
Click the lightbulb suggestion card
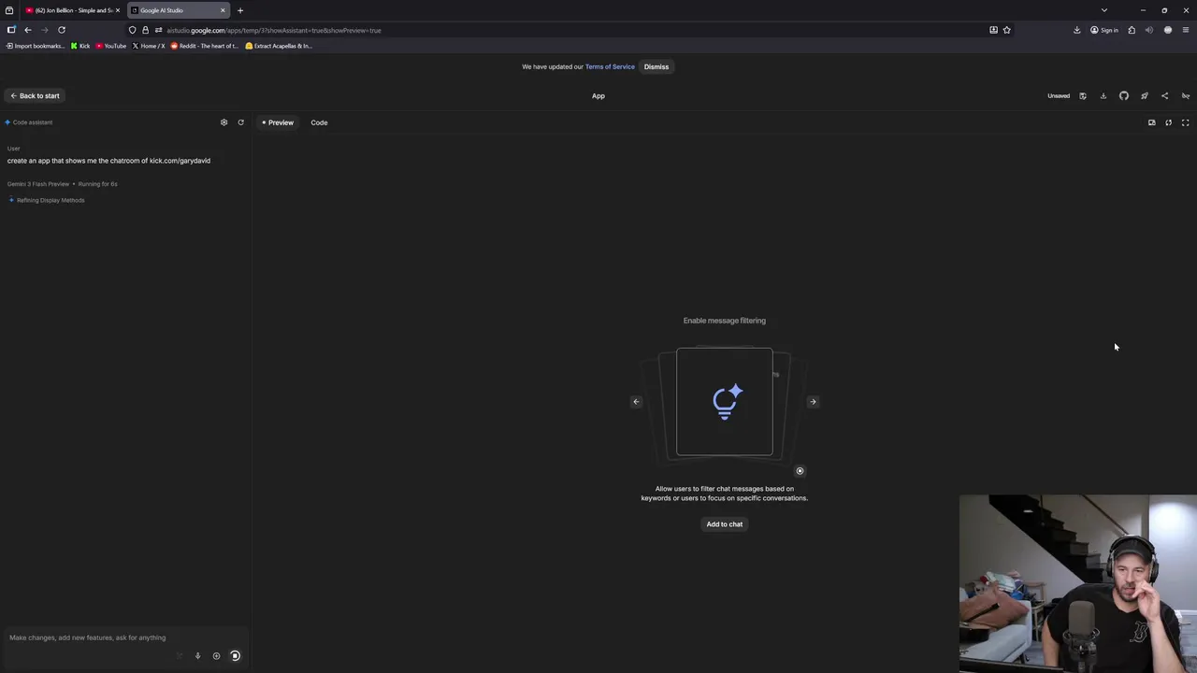coord(725,402)
